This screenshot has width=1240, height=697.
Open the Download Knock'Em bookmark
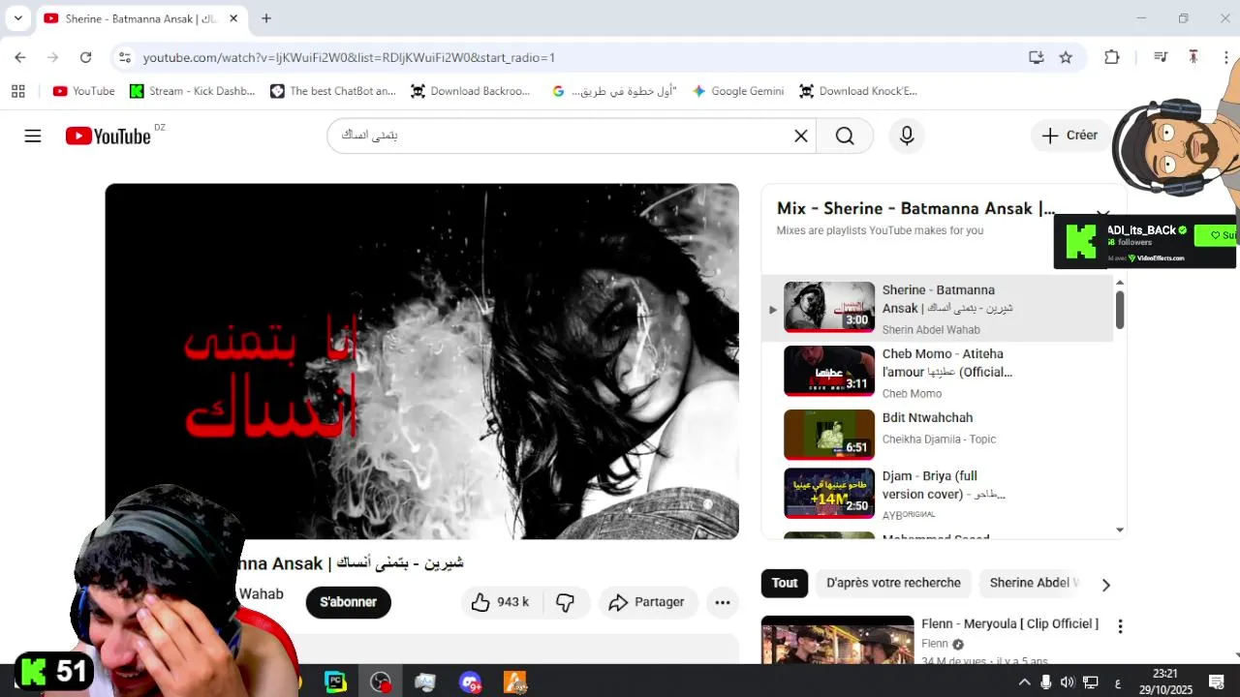tap(858, 91)
